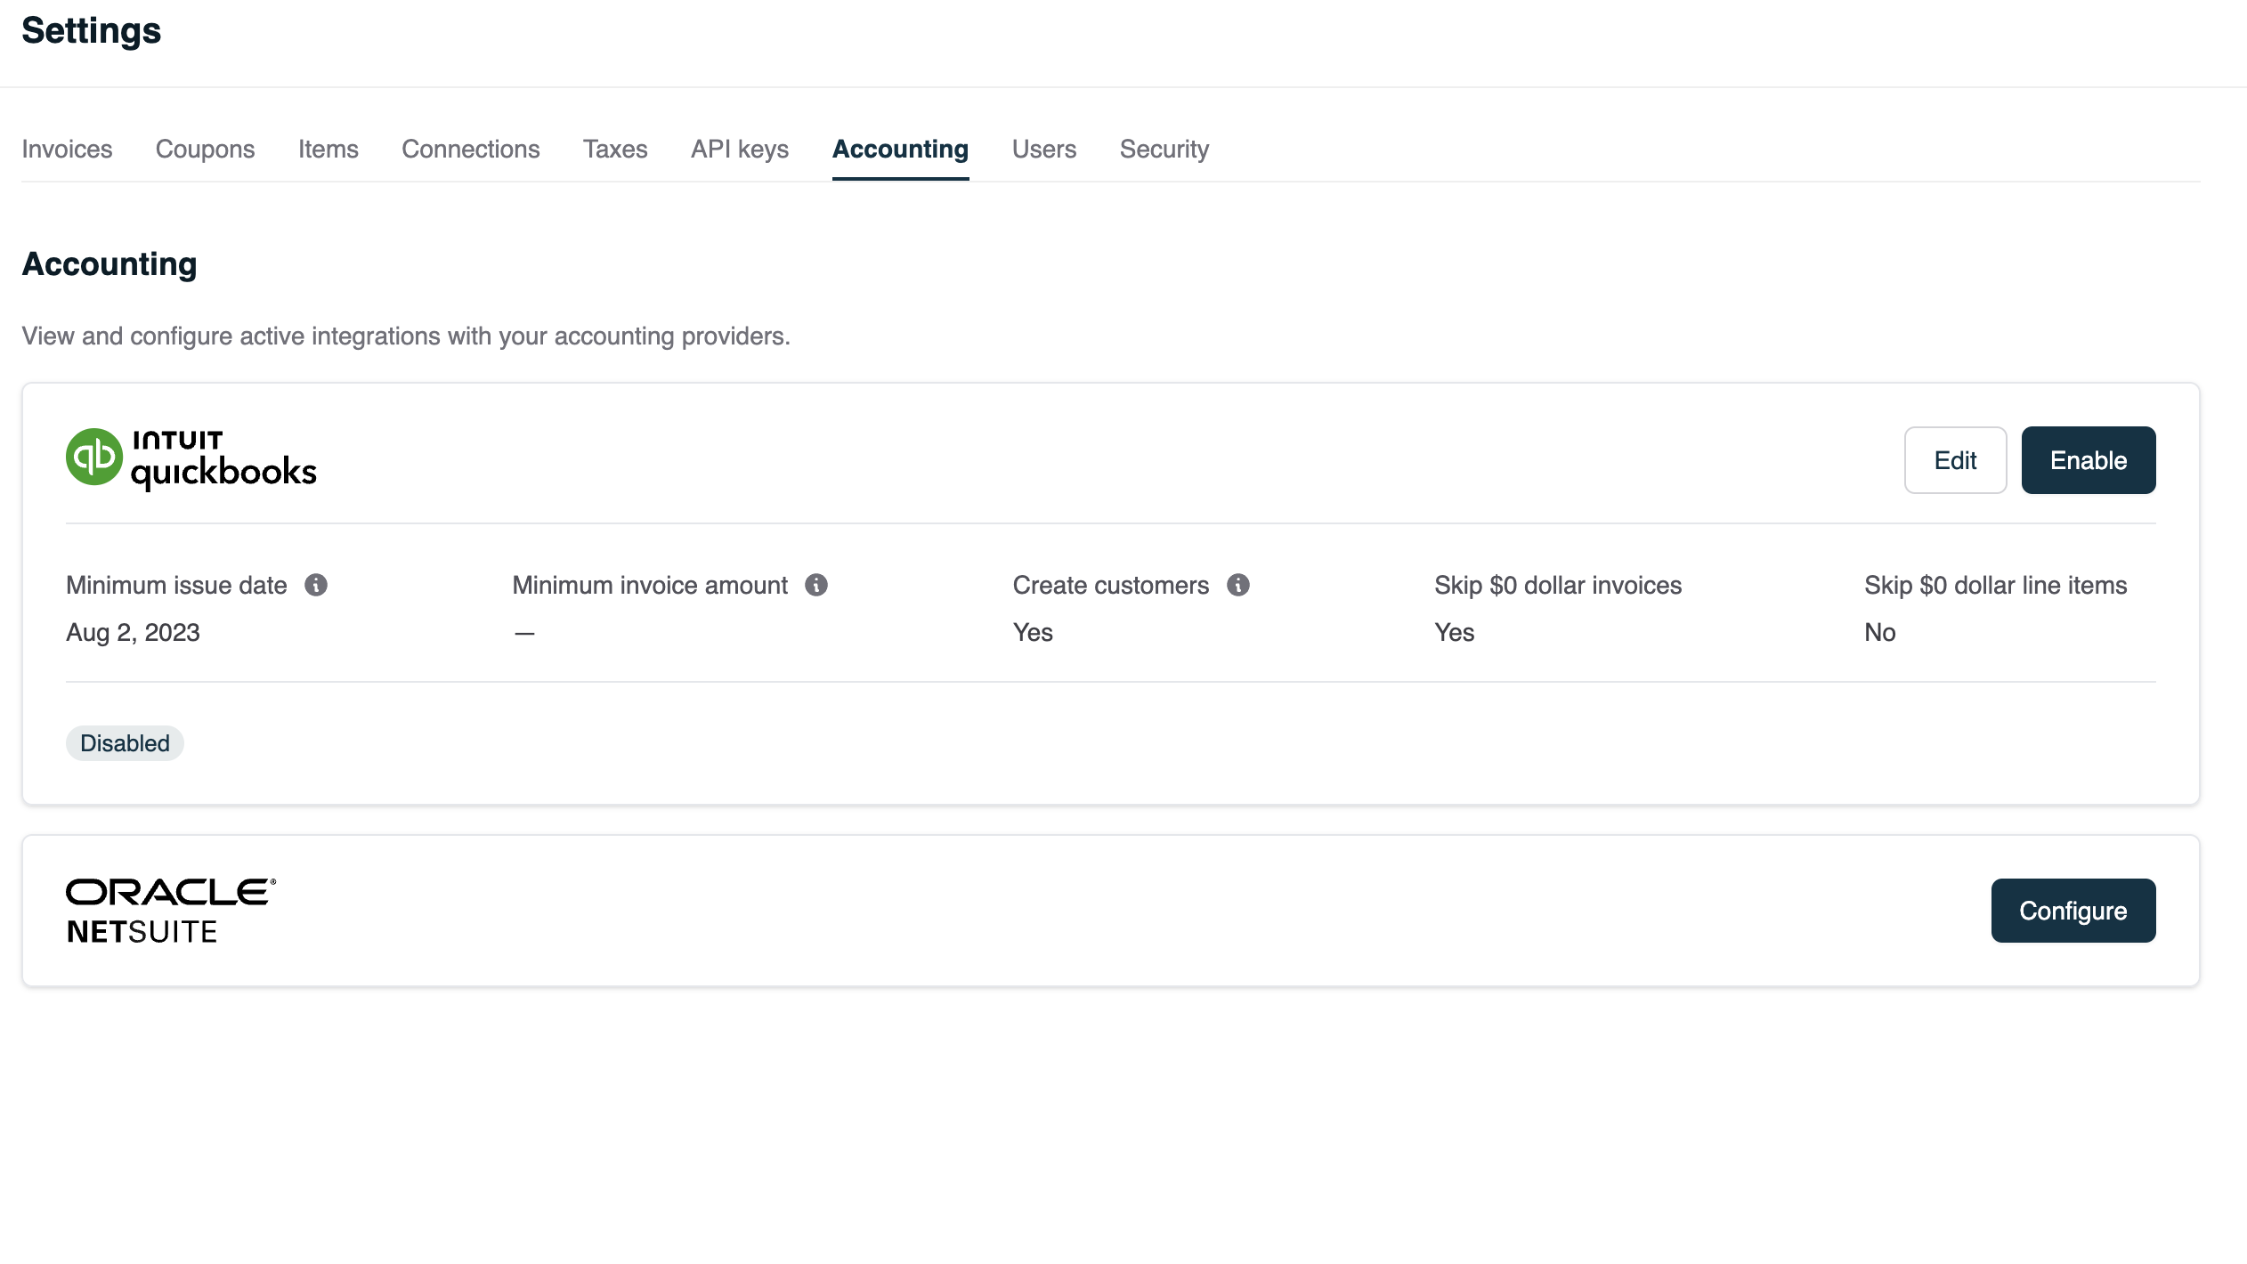Click the 'Yes' value under Skip $0 invoices
This screenshot has width=2247, height=1264.
(1455, 632)
